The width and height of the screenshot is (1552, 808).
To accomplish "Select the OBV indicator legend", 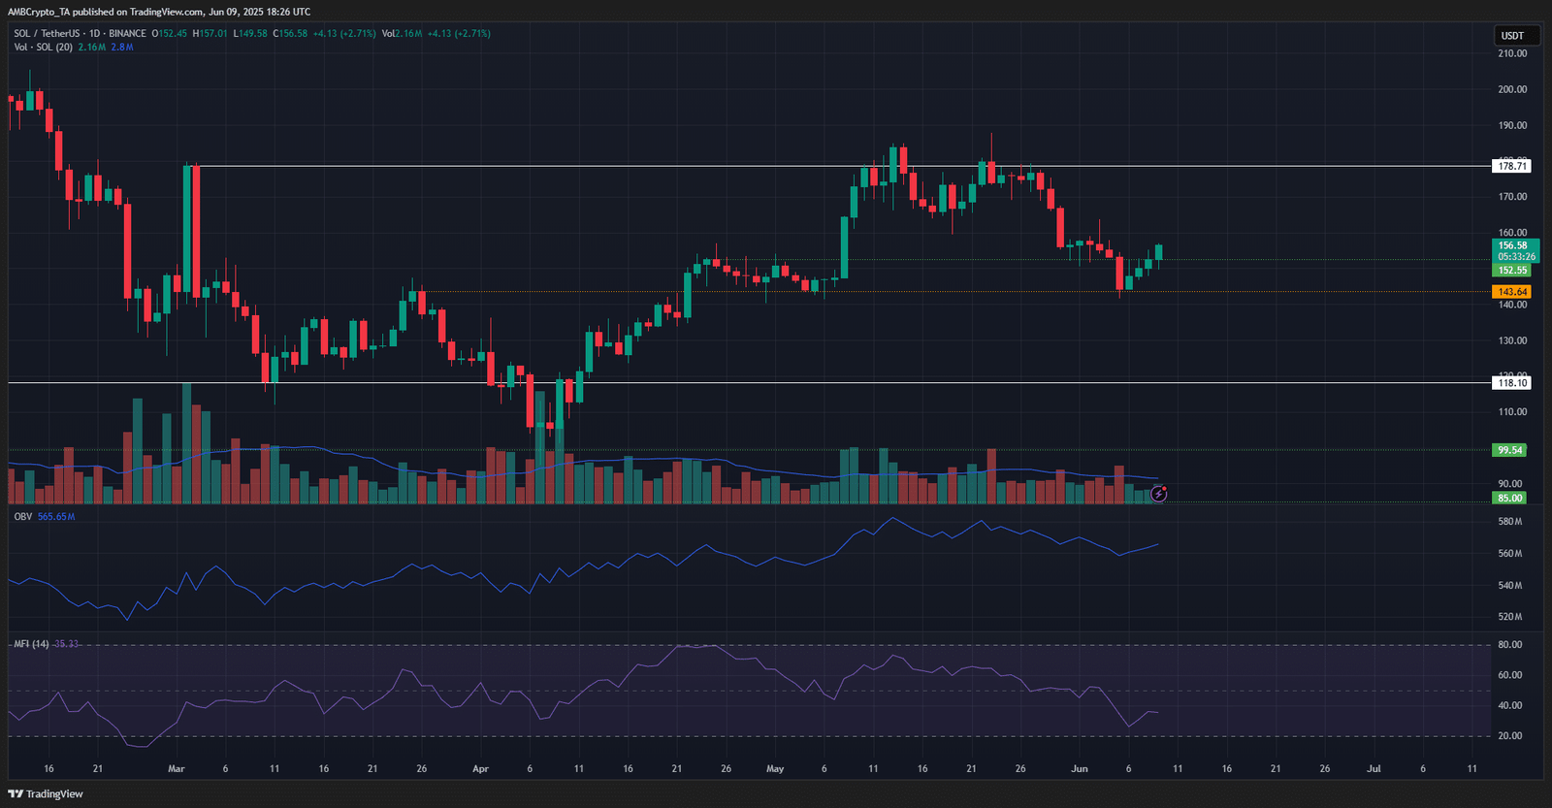I will click(22, 517).
